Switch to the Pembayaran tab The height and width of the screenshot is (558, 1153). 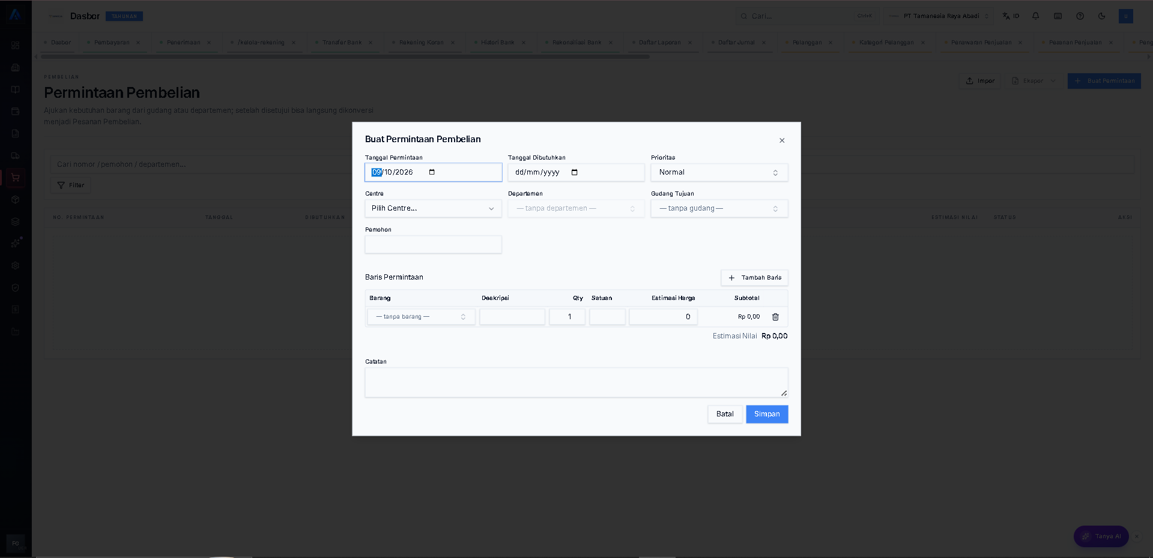pos(112,43)
